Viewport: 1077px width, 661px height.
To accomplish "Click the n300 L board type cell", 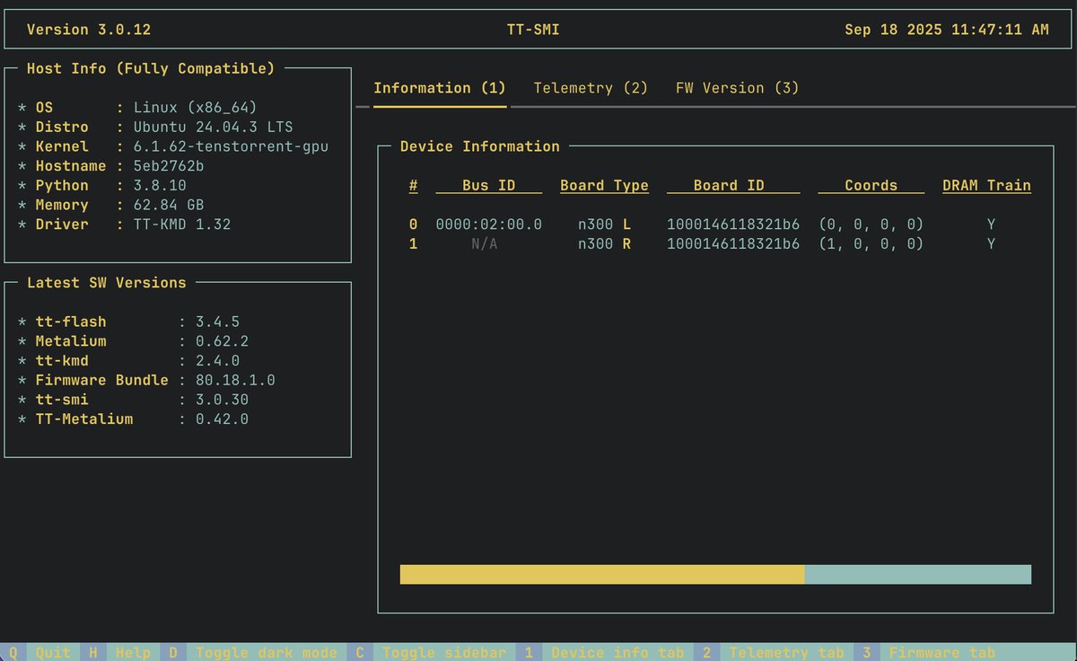I will (x=604, y=225).
